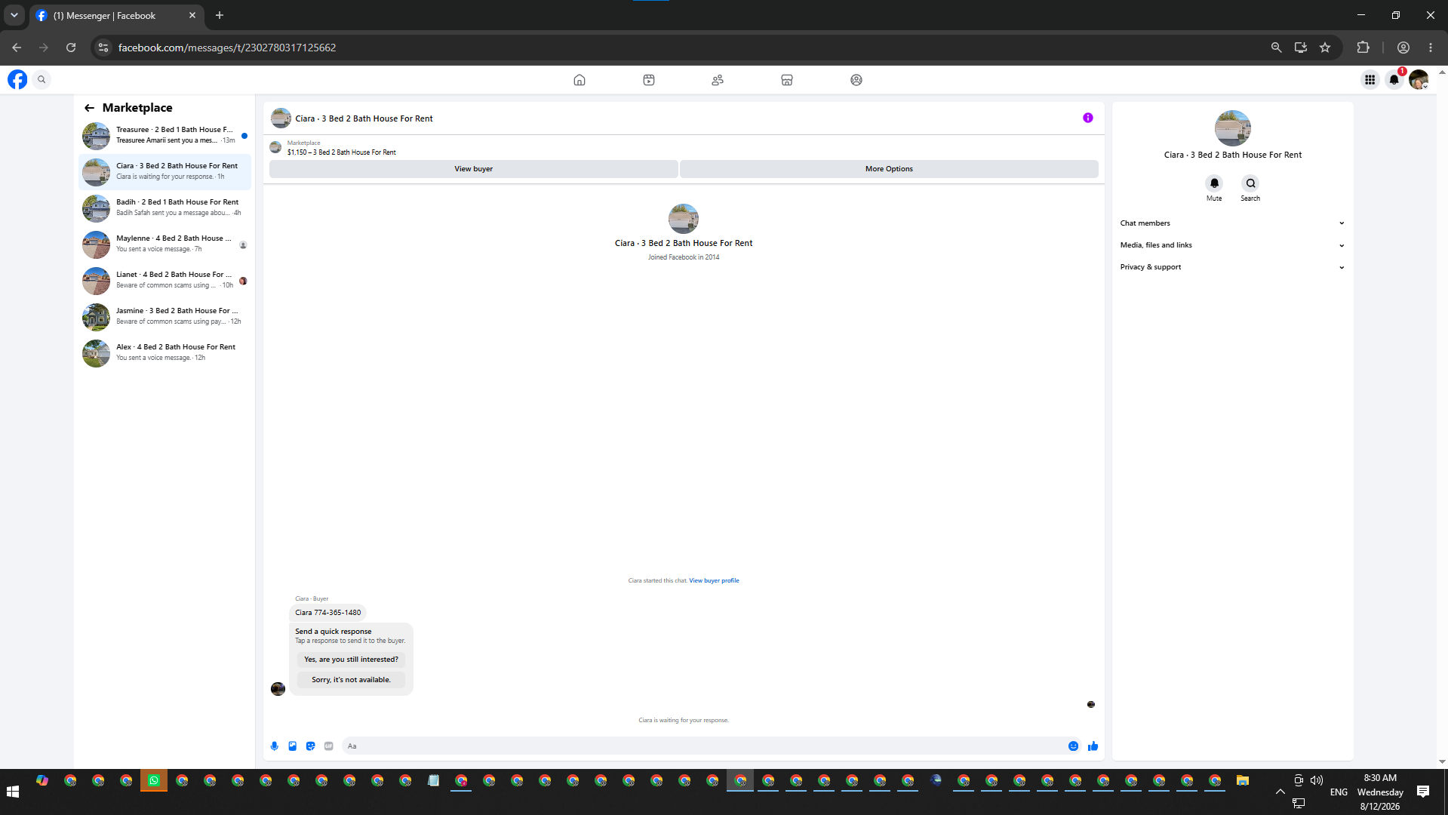This screenshot has height=815, width=1448.
Task: Open the taskbar volume control
Action: tap(1317, 781)
